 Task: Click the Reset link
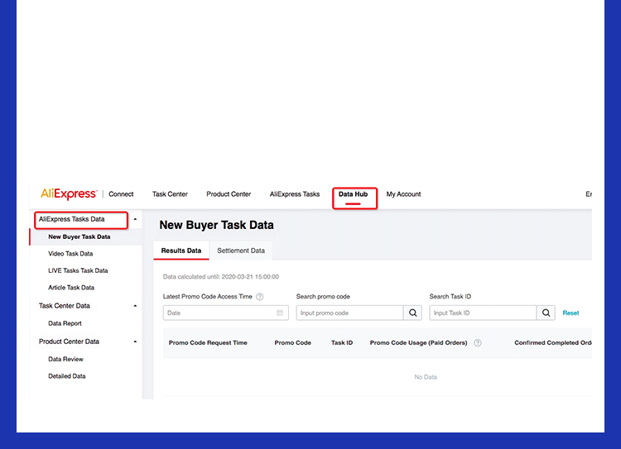(x=570, y=313)
